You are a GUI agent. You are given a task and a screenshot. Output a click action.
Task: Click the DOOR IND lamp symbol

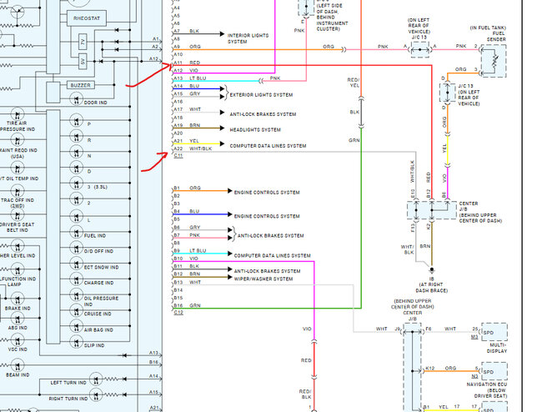point(76,99)
